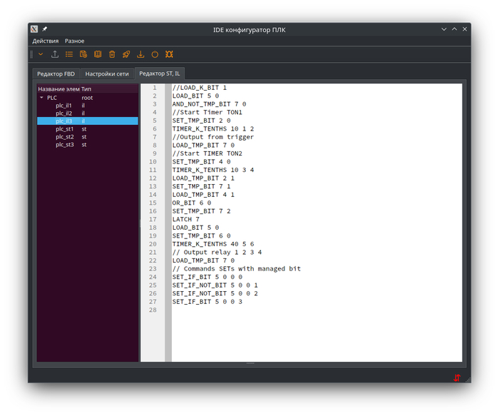Click code line SET_IF_BIT 5 0 0 0
499x416 pixels.
point(207,277)
